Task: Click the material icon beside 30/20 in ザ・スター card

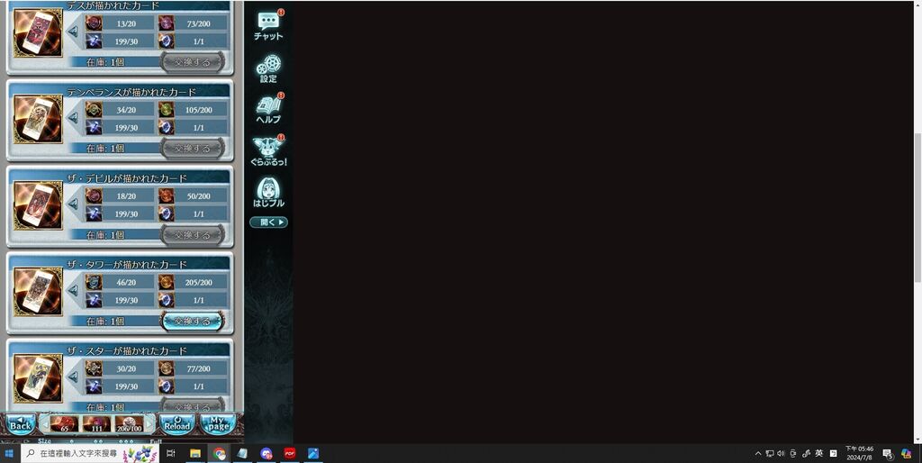Action: (94, 368)
